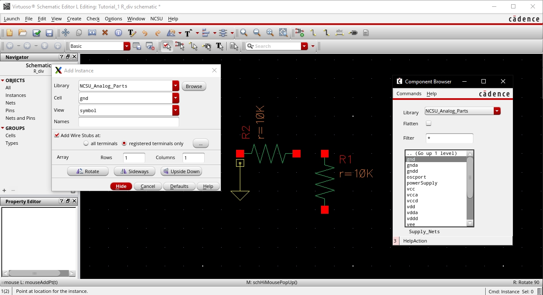The width and height of the screenshot is (543, 295).
Task: Click the Check and Save toolbar icon
Action: tap(37, 33)
